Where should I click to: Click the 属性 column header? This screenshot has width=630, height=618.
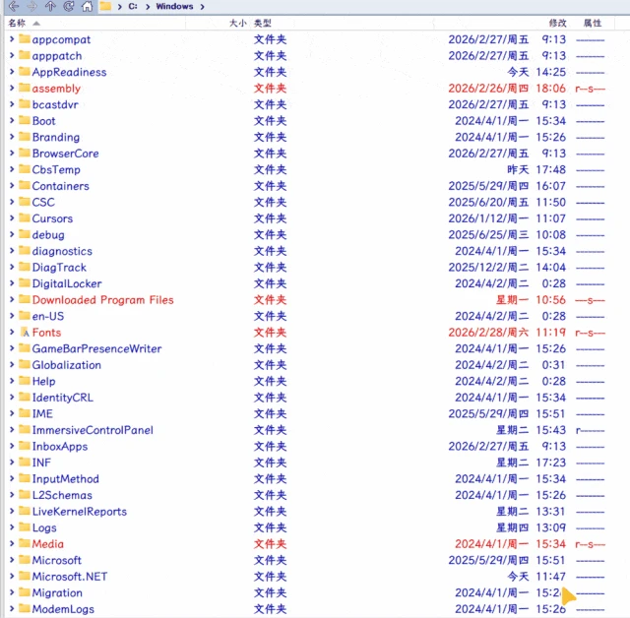pyautogui.click(x=593, y=23)
